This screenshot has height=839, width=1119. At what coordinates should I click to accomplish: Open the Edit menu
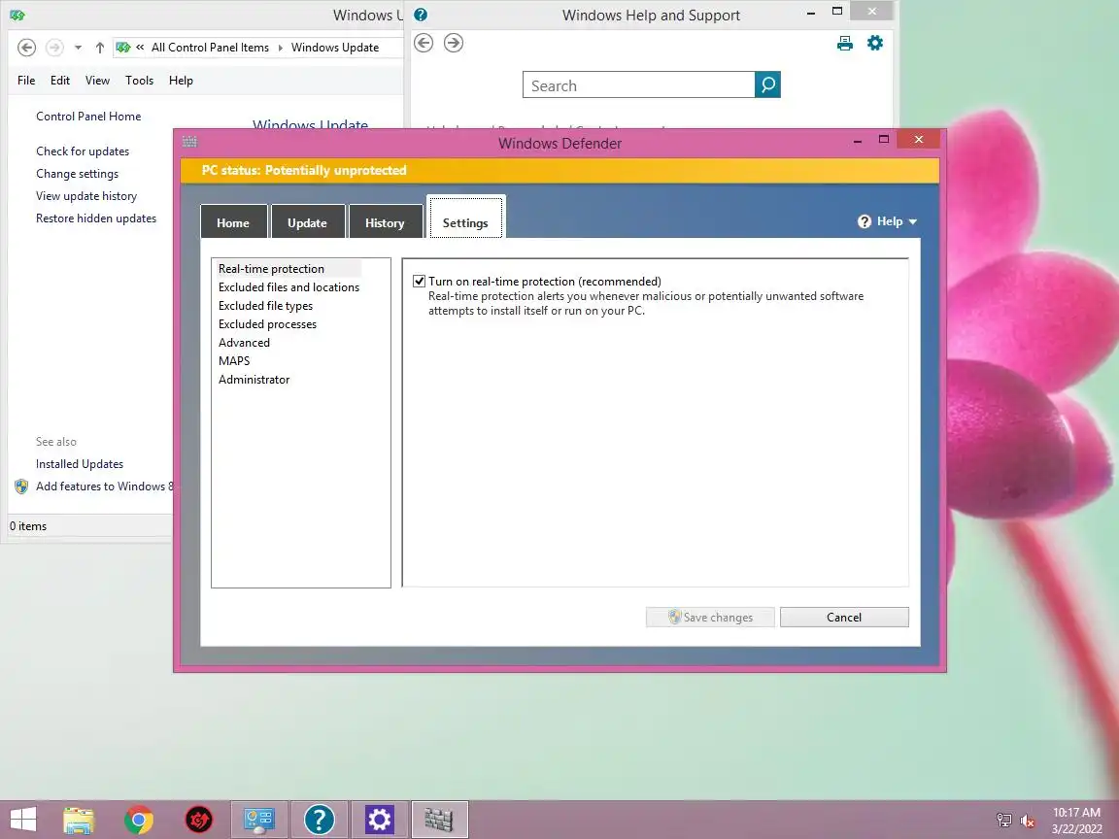(60, 81)
